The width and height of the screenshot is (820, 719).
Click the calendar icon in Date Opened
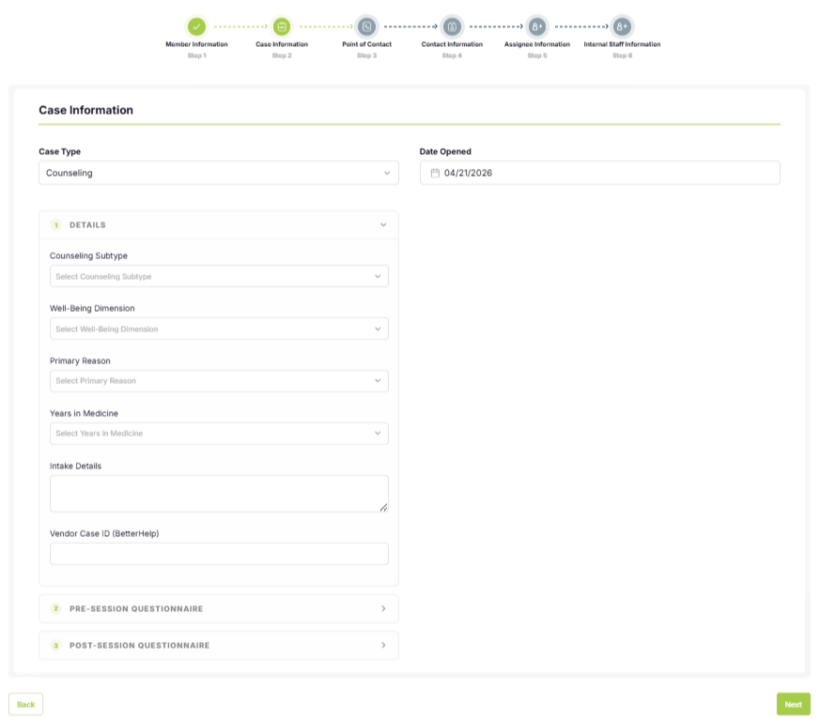[435, 173]
